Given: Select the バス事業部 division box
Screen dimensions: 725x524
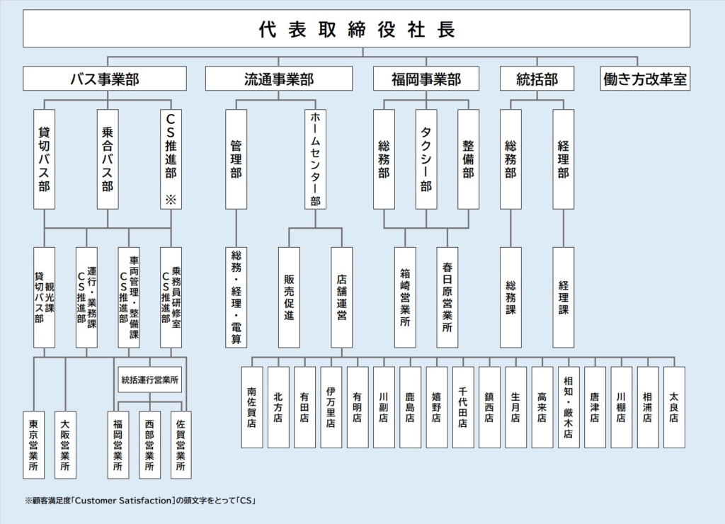Looking at the screenshot, I should click(x=105, y=79).
